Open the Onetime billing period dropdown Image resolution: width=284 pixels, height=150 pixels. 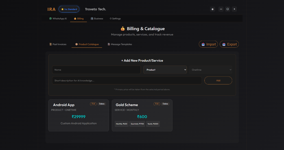tap(211, 70)
